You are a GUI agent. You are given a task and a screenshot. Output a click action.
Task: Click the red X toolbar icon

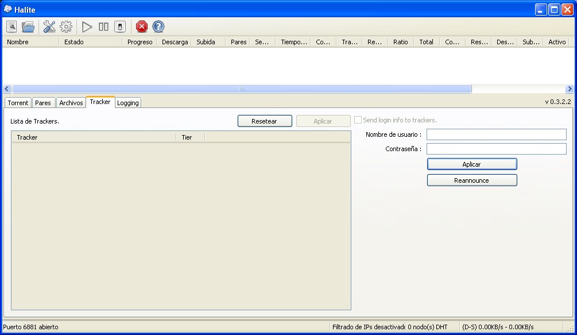point(142,26)
